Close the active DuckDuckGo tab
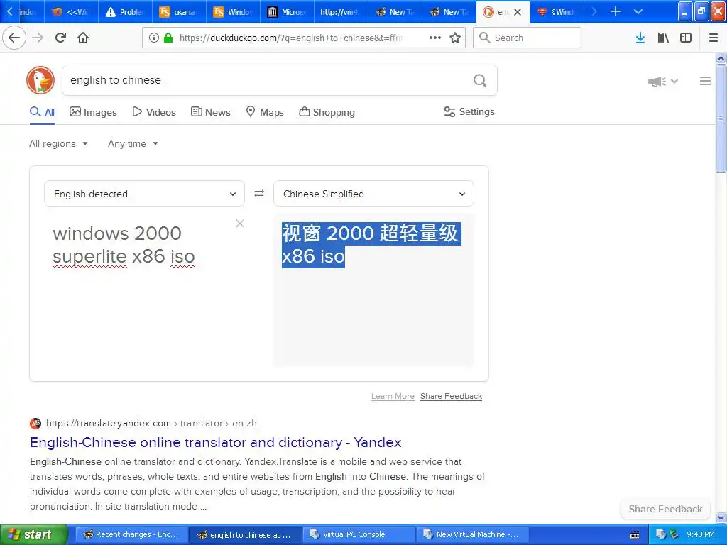 [x=518, y=12]
